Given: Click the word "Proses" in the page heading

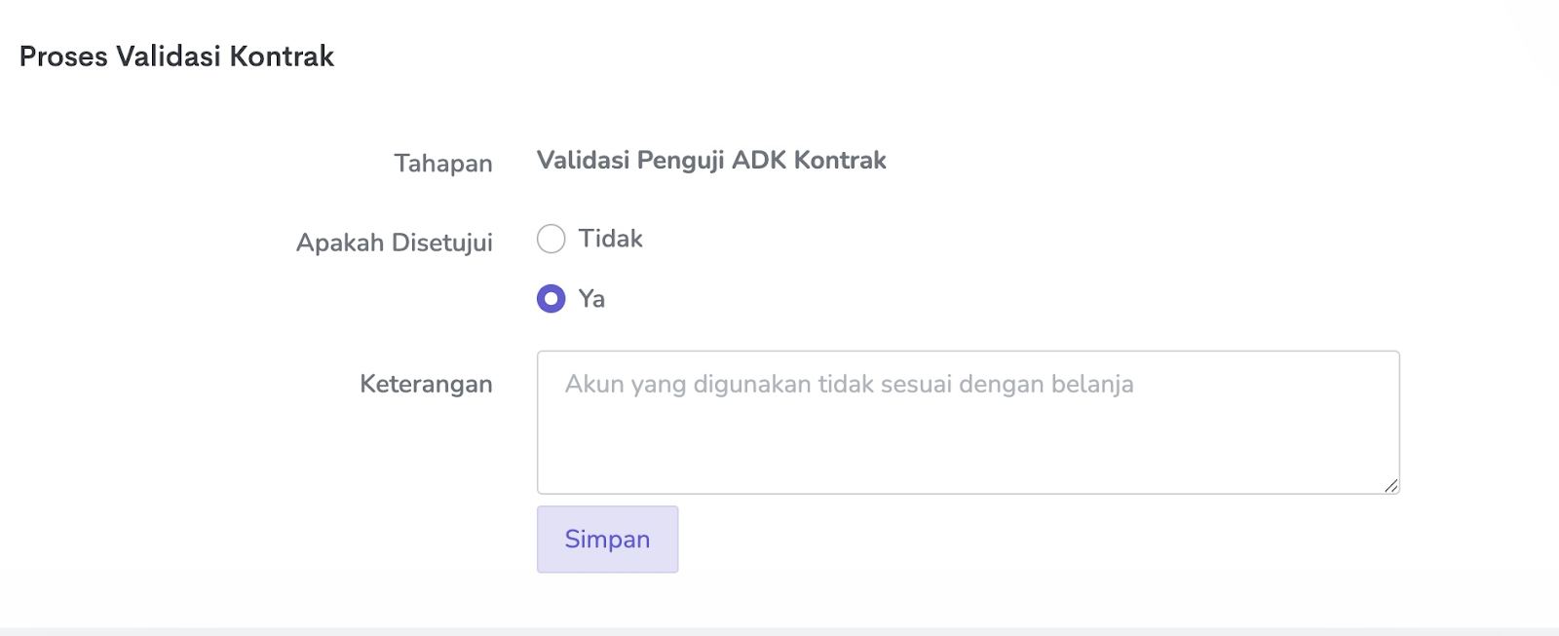Looking at the screenshot, I should [x=63, y=56].
